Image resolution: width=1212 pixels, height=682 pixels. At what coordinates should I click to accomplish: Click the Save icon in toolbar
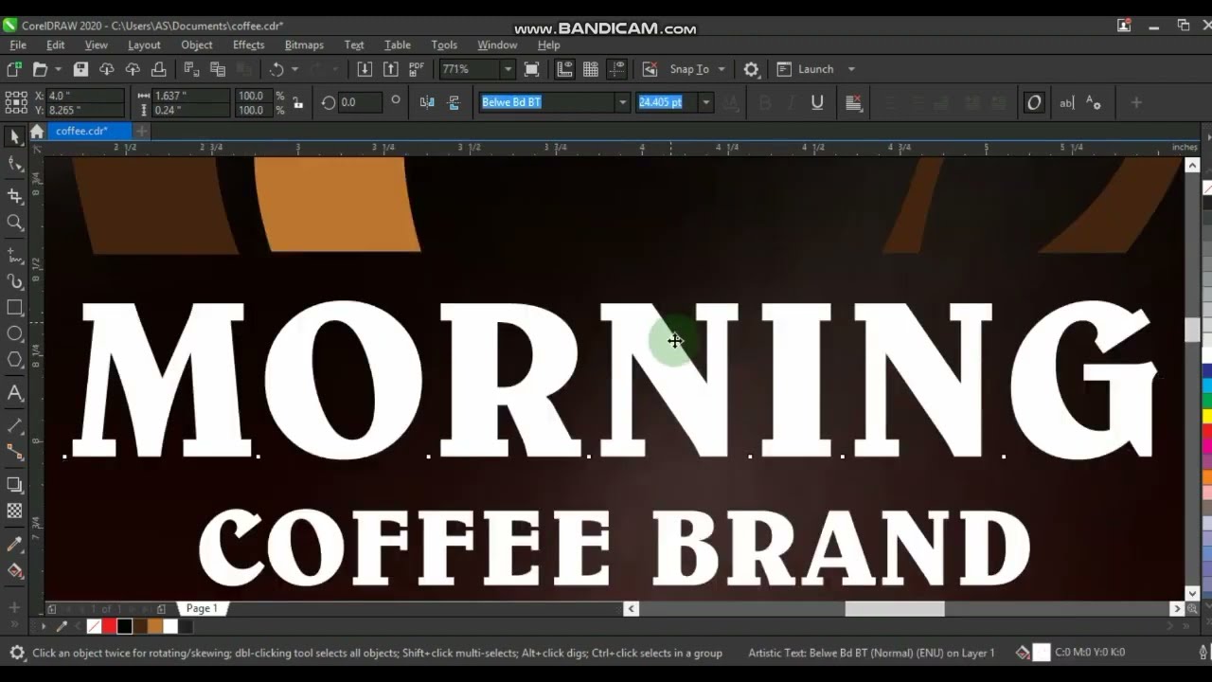tap(80, 69)
